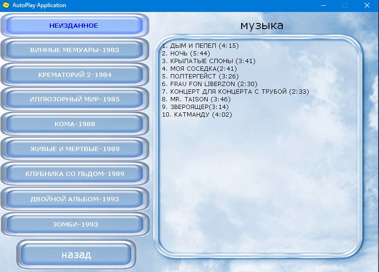This screenshot has height=272, width=379.
Task: Click the музыка heading
Action: pos(262,26)
